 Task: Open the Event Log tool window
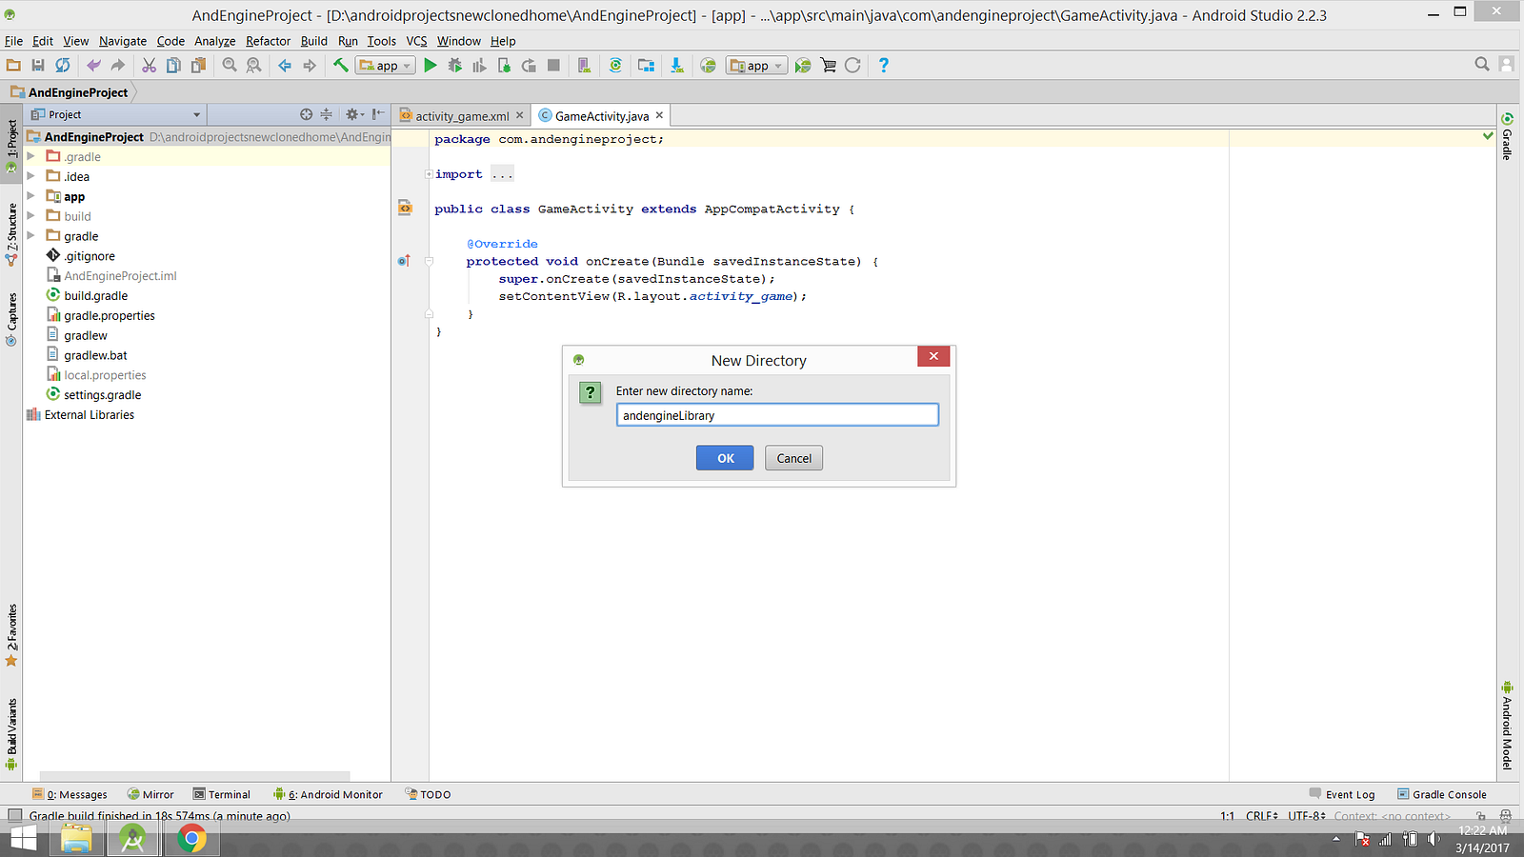coord(1342,794)
